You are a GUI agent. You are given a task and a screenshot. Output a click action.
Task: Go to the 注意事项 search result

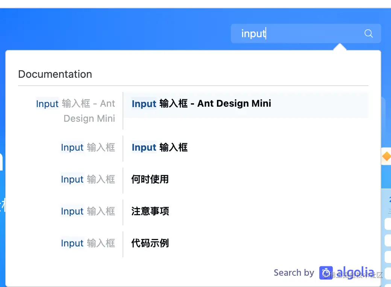pyautogui.click(x=150, y=211)
